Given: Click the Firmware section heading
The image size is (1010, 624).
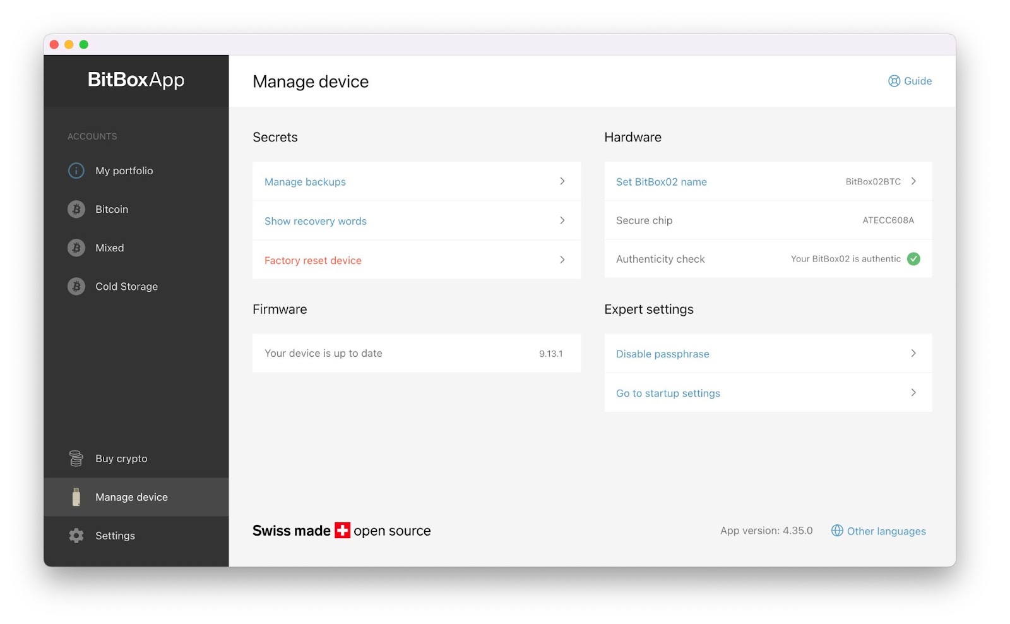Looking at the screenshot, I should point(280,309).
